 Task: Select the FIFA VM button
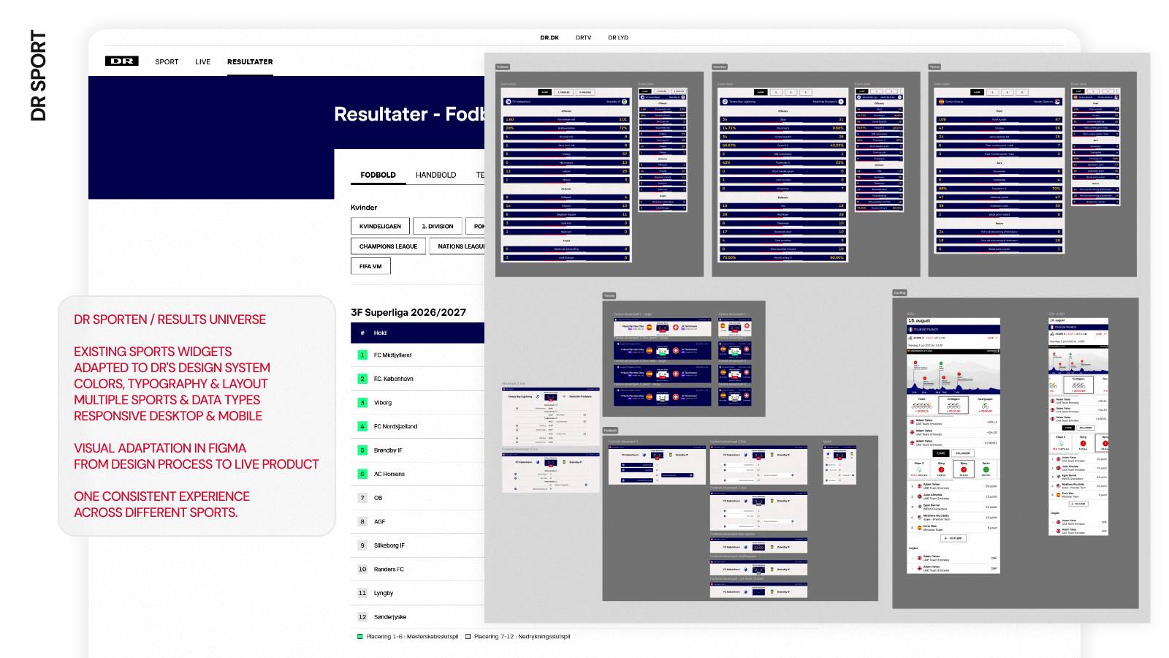[370, 266]
